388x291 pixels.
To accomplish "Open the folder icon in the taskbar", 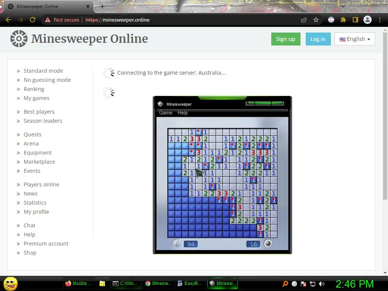I will click(x=102, y=283).
